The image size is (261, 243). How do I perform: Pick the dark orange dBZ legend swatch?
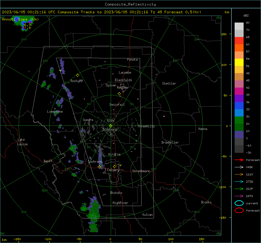pos(239,48)
